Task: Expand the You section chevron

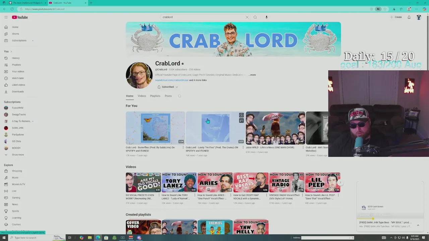Action: coord(11,51)
